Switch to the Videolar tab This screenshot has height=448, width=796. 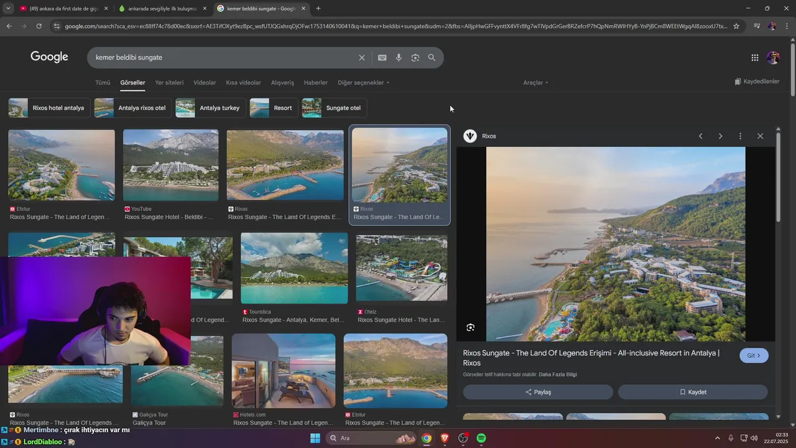pyautogui.click(x=205, y=83)
